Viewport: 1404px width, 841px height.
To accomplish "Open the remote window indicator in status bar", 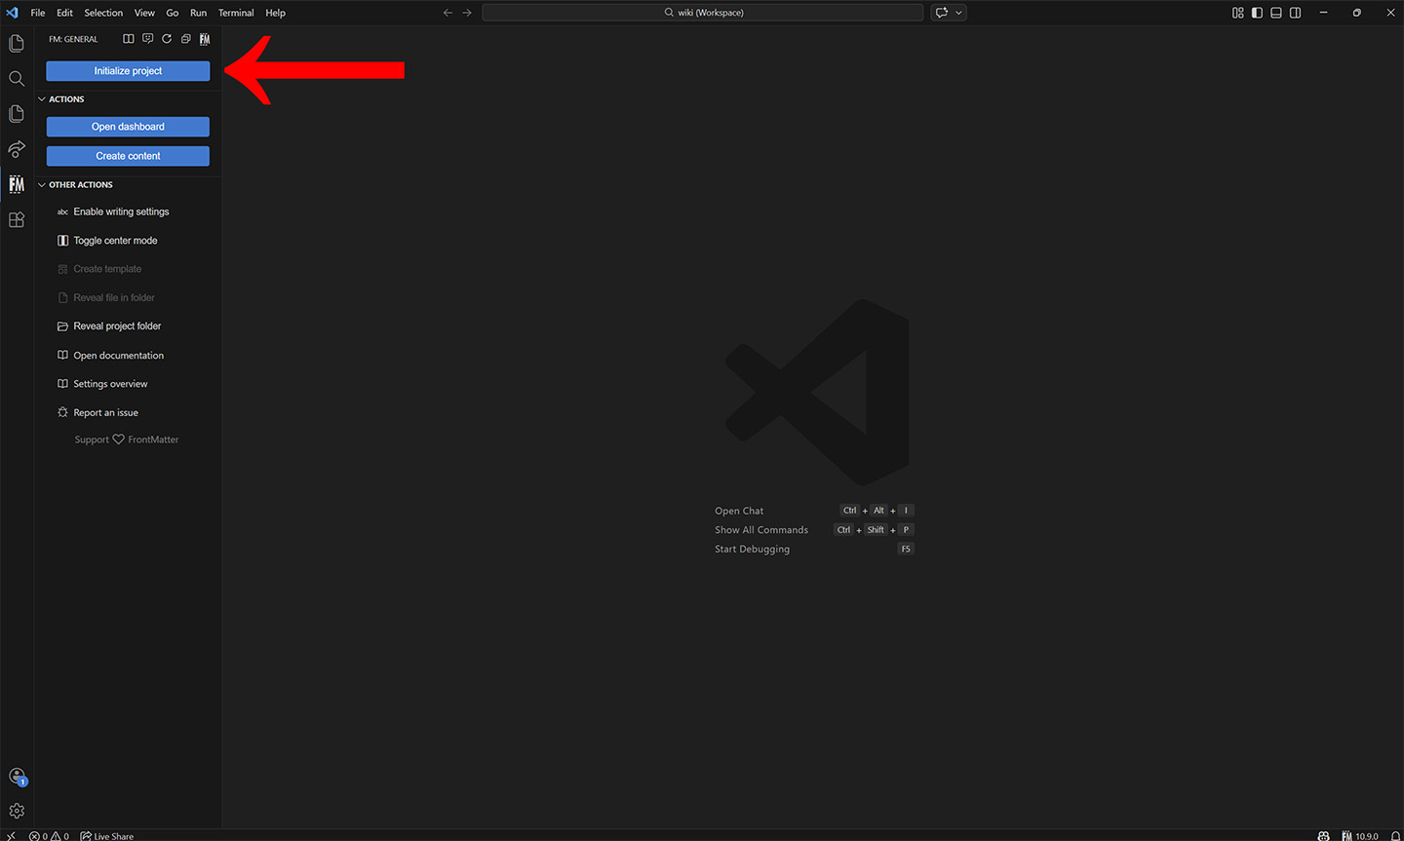I will pos(11,835).
